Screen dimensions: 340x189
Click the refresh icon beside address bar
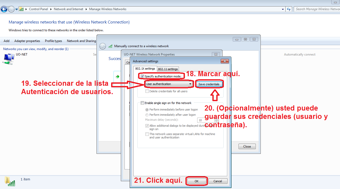point(289,9)
